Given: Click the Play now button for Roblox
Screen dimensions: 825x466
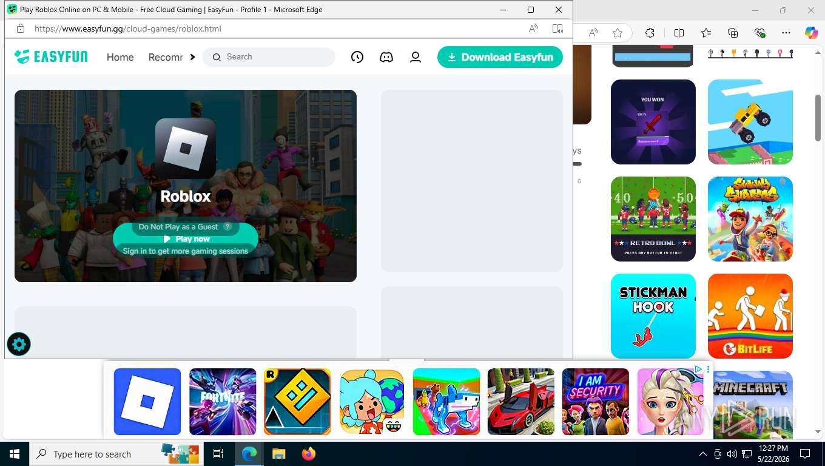Looking at the screenshot, I should [x=186, y=239].
